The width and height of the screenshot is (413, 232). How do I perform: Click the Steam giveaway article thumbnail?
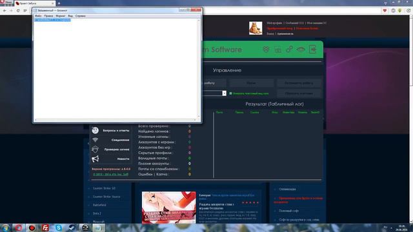pyautogui.click(x=169, y=208)
